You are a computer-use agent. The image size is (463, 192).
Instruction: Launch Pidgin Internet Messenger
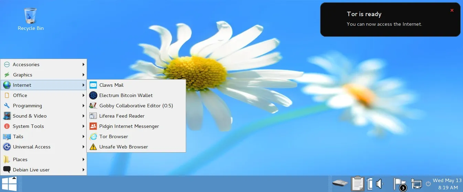click(129, 126)
